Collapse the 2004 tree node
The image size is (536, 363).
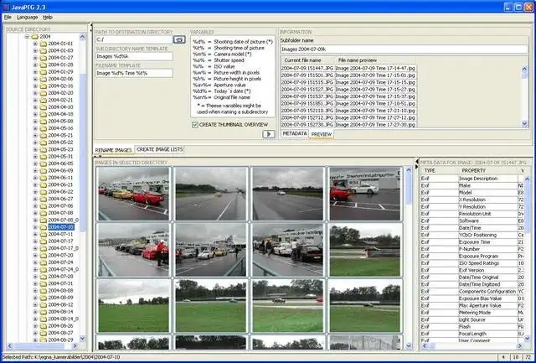(27, 37)
